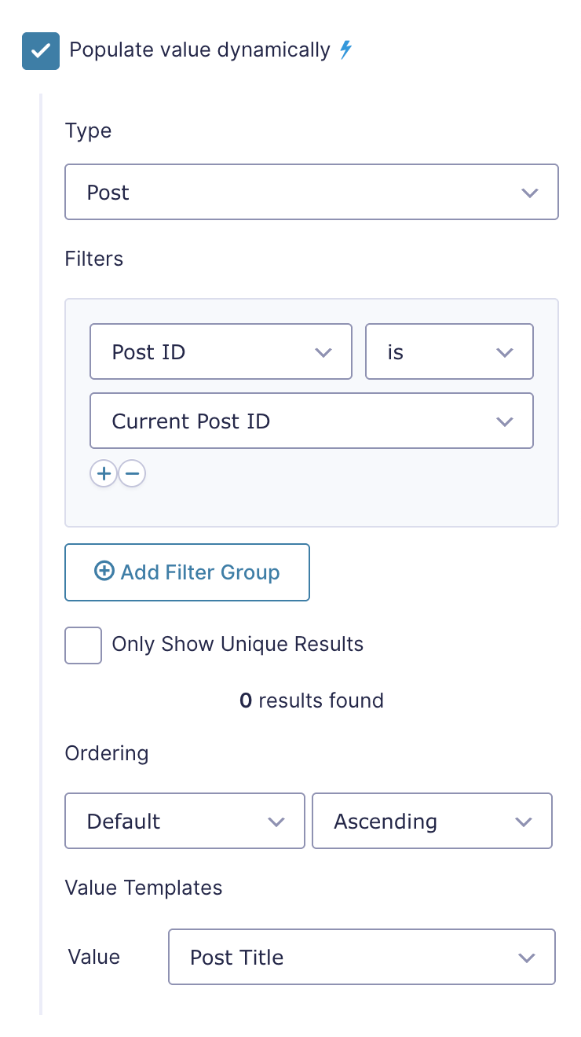This screenshot has height=1037, width=581.
Task: Open the Default ordering dropdown
Action: tap(185, 821)
